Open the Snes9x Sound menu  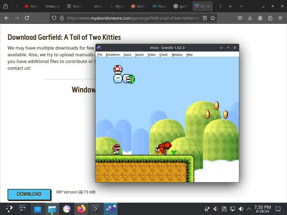pos(139,55)
